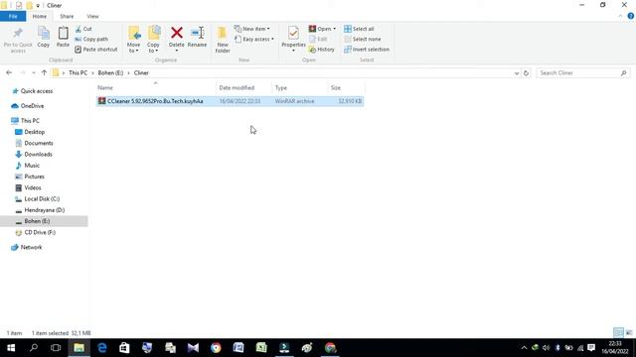Click Edit in Open group
This screenshot has height=357, width=636.
(x=318, y=40)
